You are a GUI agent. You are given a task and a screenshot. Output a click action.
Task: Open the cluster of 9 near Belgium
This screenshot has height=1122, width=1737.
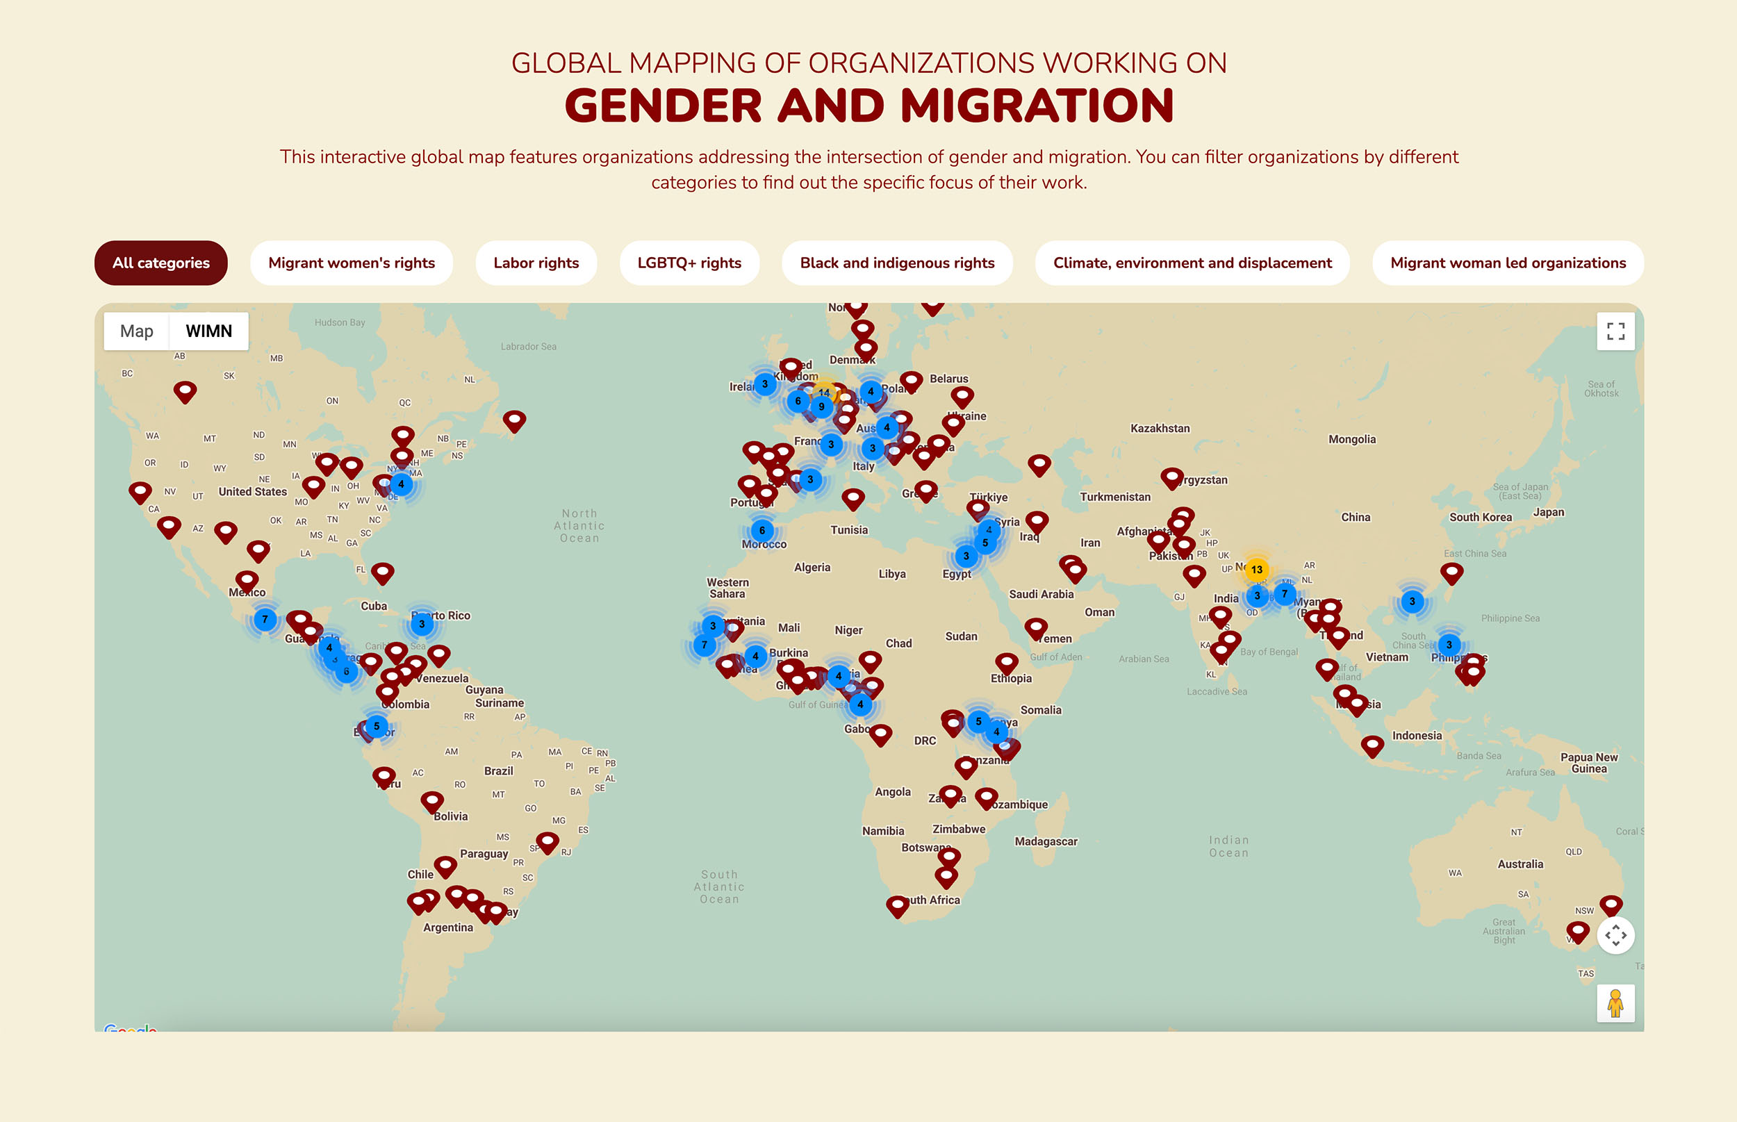point(821,406)
